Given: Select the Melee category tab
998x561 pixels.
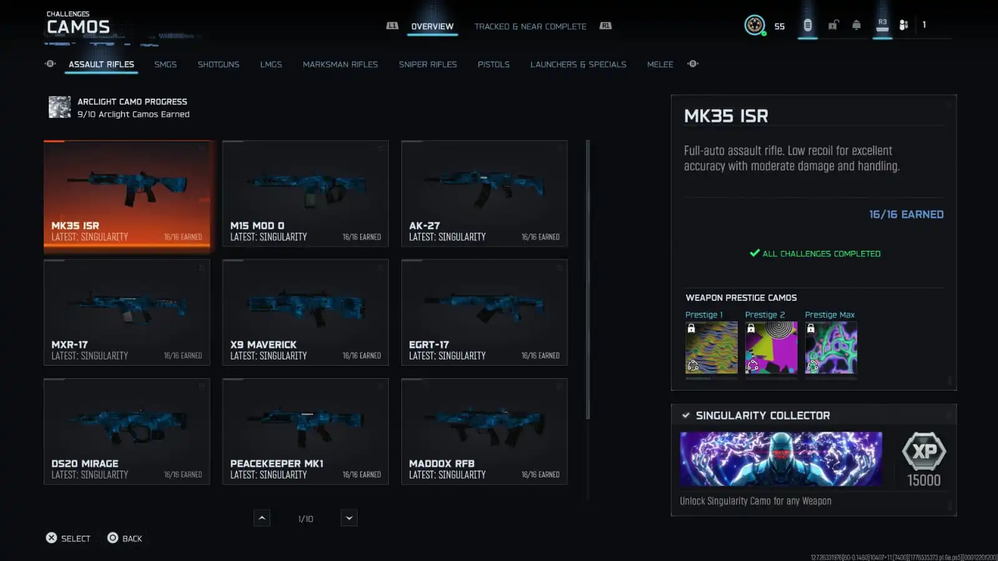Looking at the screenshot, I should coord(660,64).
